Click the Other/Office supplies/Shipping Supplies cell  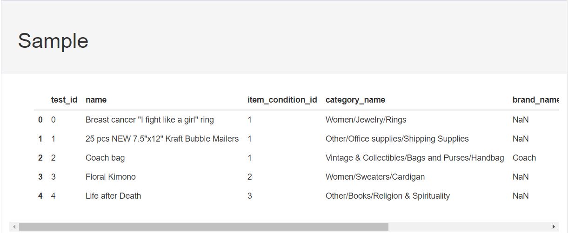click(x=397, y=139)
